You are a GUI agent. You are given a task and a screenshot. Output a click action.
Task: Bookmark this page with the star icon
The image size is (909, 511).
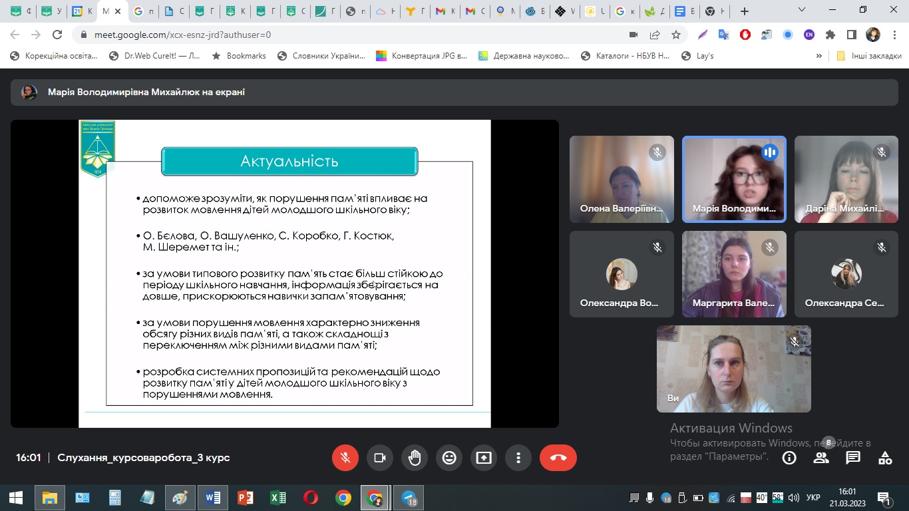coord(676,35)
